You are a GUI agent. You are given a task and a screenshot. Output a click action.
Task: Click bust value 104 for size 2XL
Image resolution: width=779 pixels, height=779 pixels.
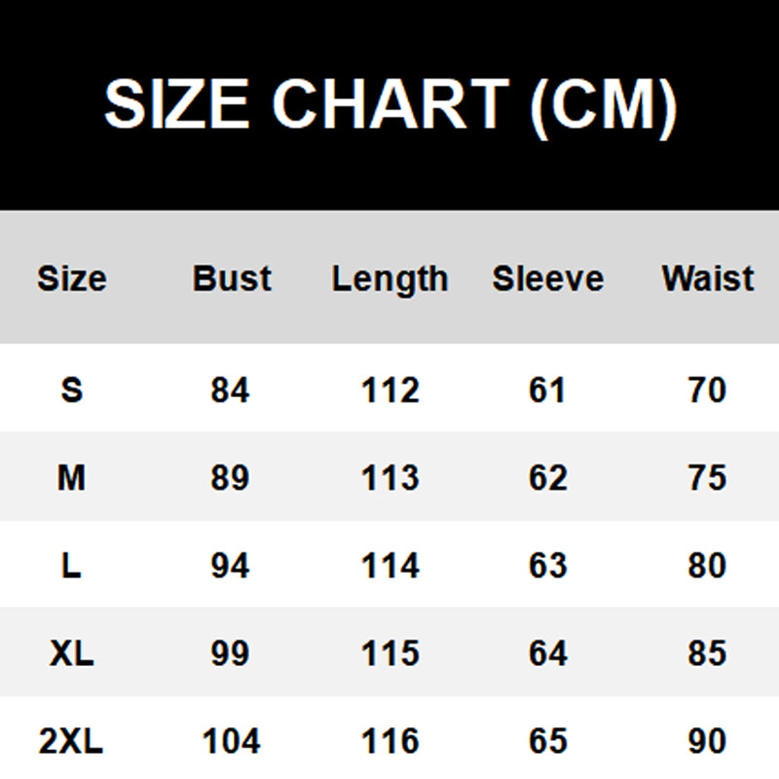231,742
